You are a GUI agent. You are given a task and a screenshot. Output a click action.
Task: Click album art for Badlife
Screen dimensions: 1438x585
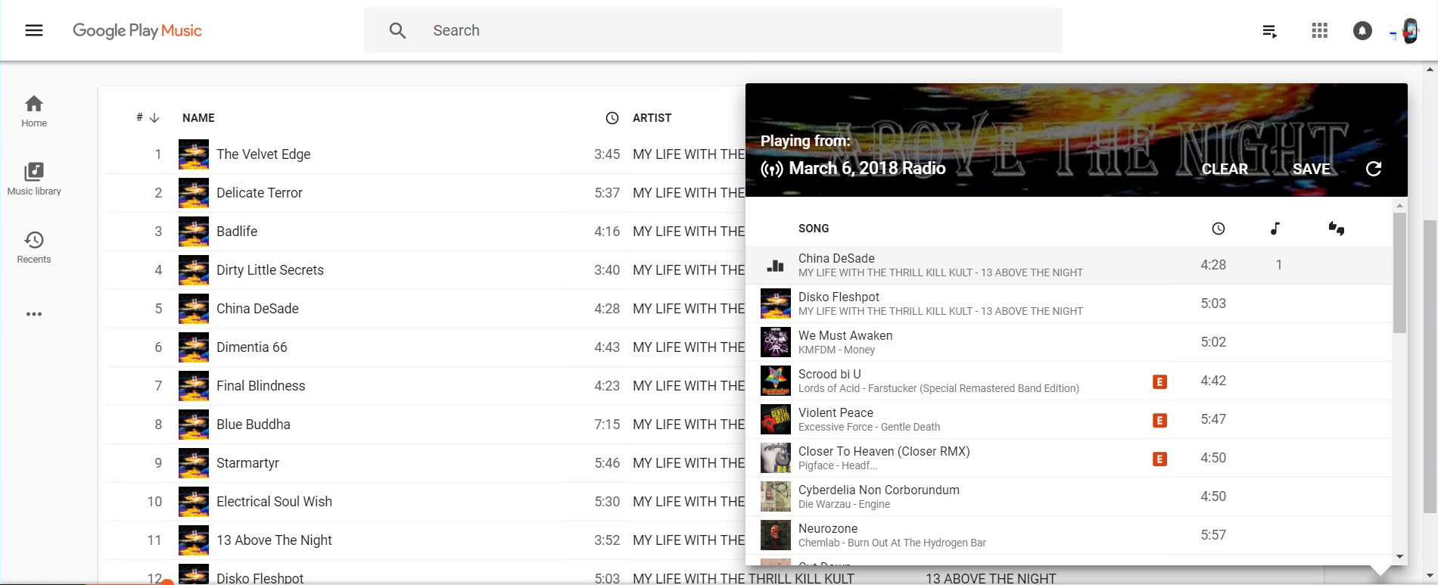(x=194, y=232)
